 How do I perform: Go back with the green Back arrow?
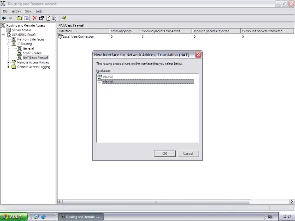4,18
